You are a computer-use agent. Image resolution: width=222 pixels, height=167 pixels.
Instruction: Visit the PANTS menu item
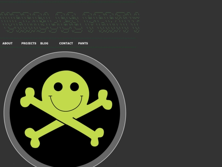(83, 43)
